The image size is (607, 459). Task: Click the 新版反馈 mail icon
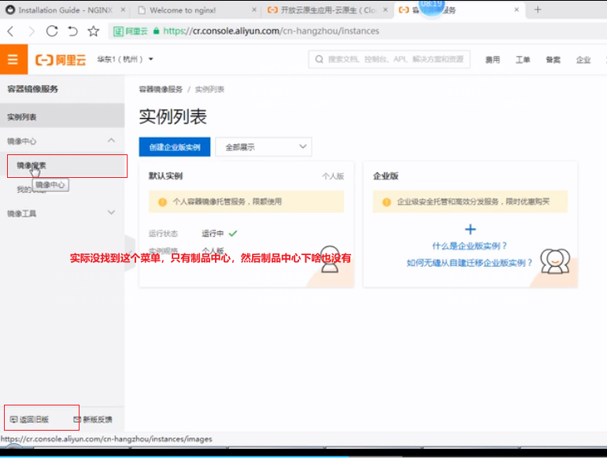point(77,419)
